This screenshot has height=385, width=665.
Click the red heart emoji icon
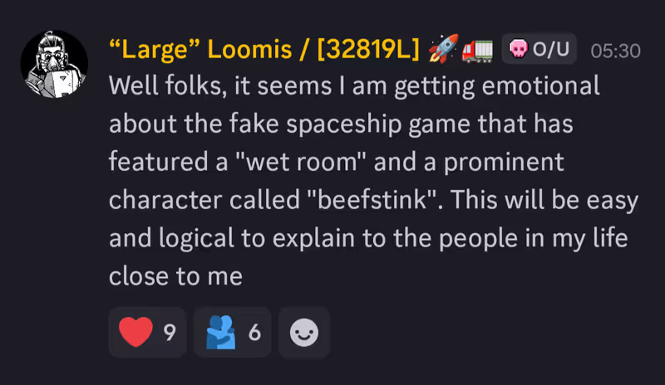click(136, 333)
